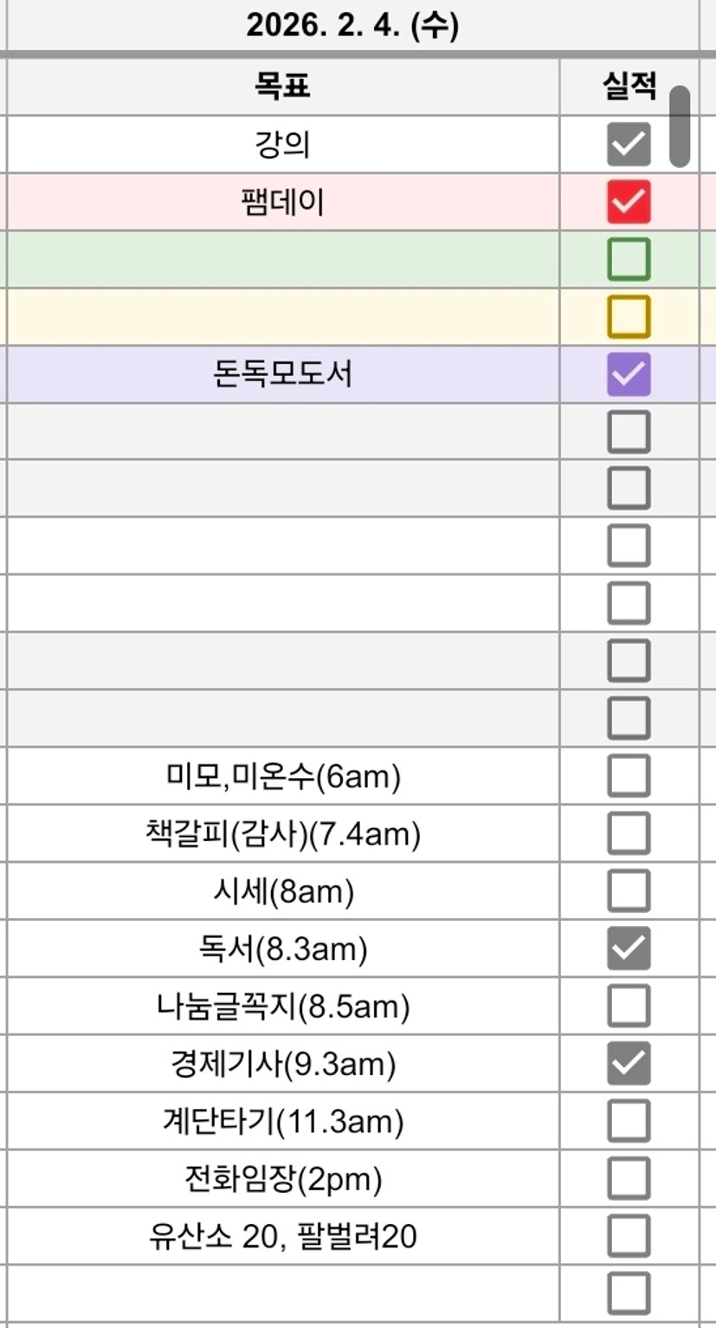Check the 나눔글꼭지(8.5am) checkbox
The width and height of the screenshot is (716, 1328).
[628, 1007]
